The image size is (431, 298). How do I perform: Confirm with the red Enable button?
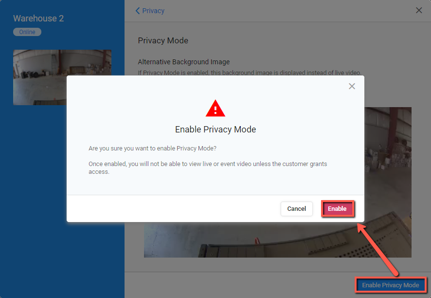(337, 208)
